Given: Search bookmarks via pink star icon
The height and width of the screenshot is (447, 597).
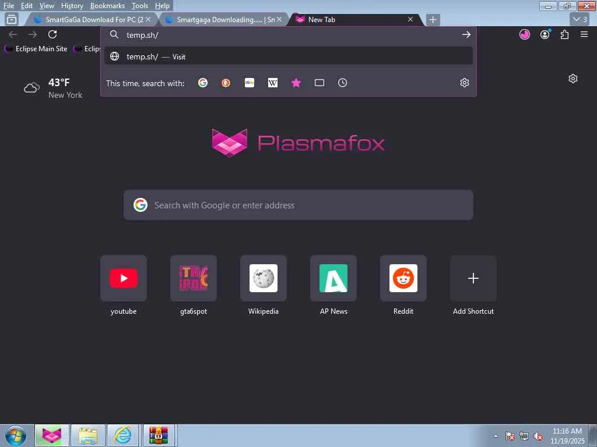Looking at the screenshot, I should 296,83.
